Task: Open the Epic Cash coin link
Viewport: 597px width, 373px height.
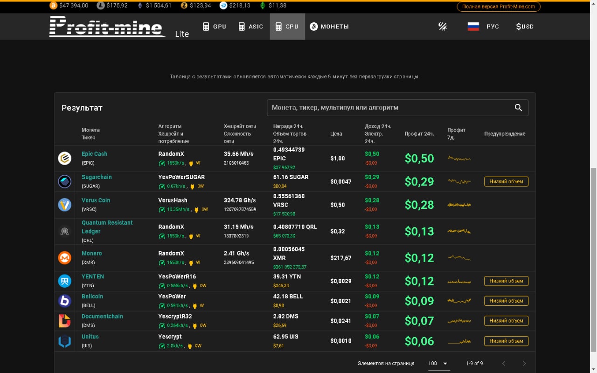Action: coord(94,154)
